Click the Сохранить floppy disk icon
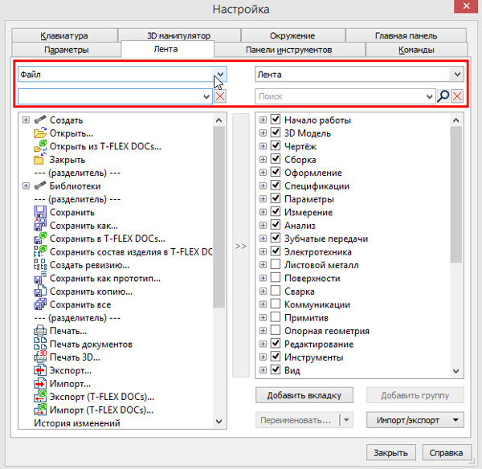The width and height of the screenshot is (482, 469). (x=40, y=212)
